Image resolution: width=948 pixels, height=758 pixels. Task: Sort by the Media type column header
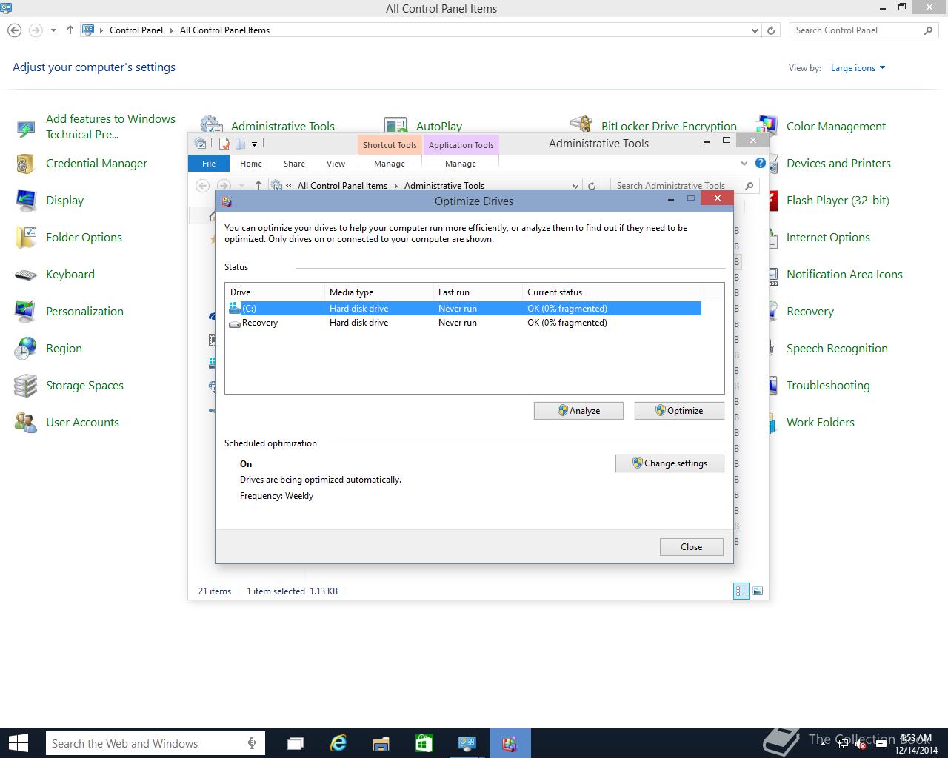(x=378, y=292)
